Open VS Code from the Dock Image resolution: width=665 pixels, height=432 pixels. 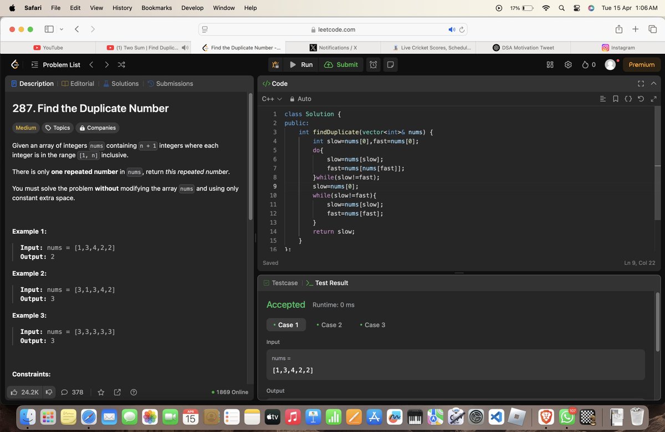pos(496,416)
